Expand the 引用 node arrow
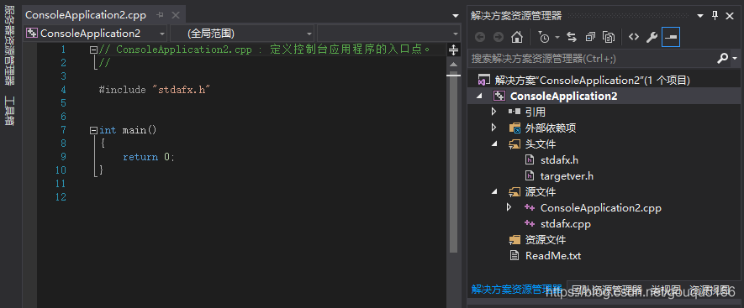The image size is (744, 308). pyautogui.click(x=493, y=112)
